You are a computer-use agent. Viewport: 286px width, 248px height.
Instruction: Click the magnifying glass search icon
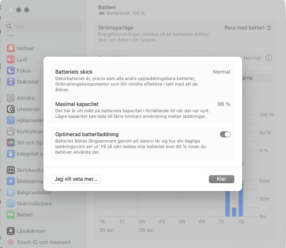9,27
